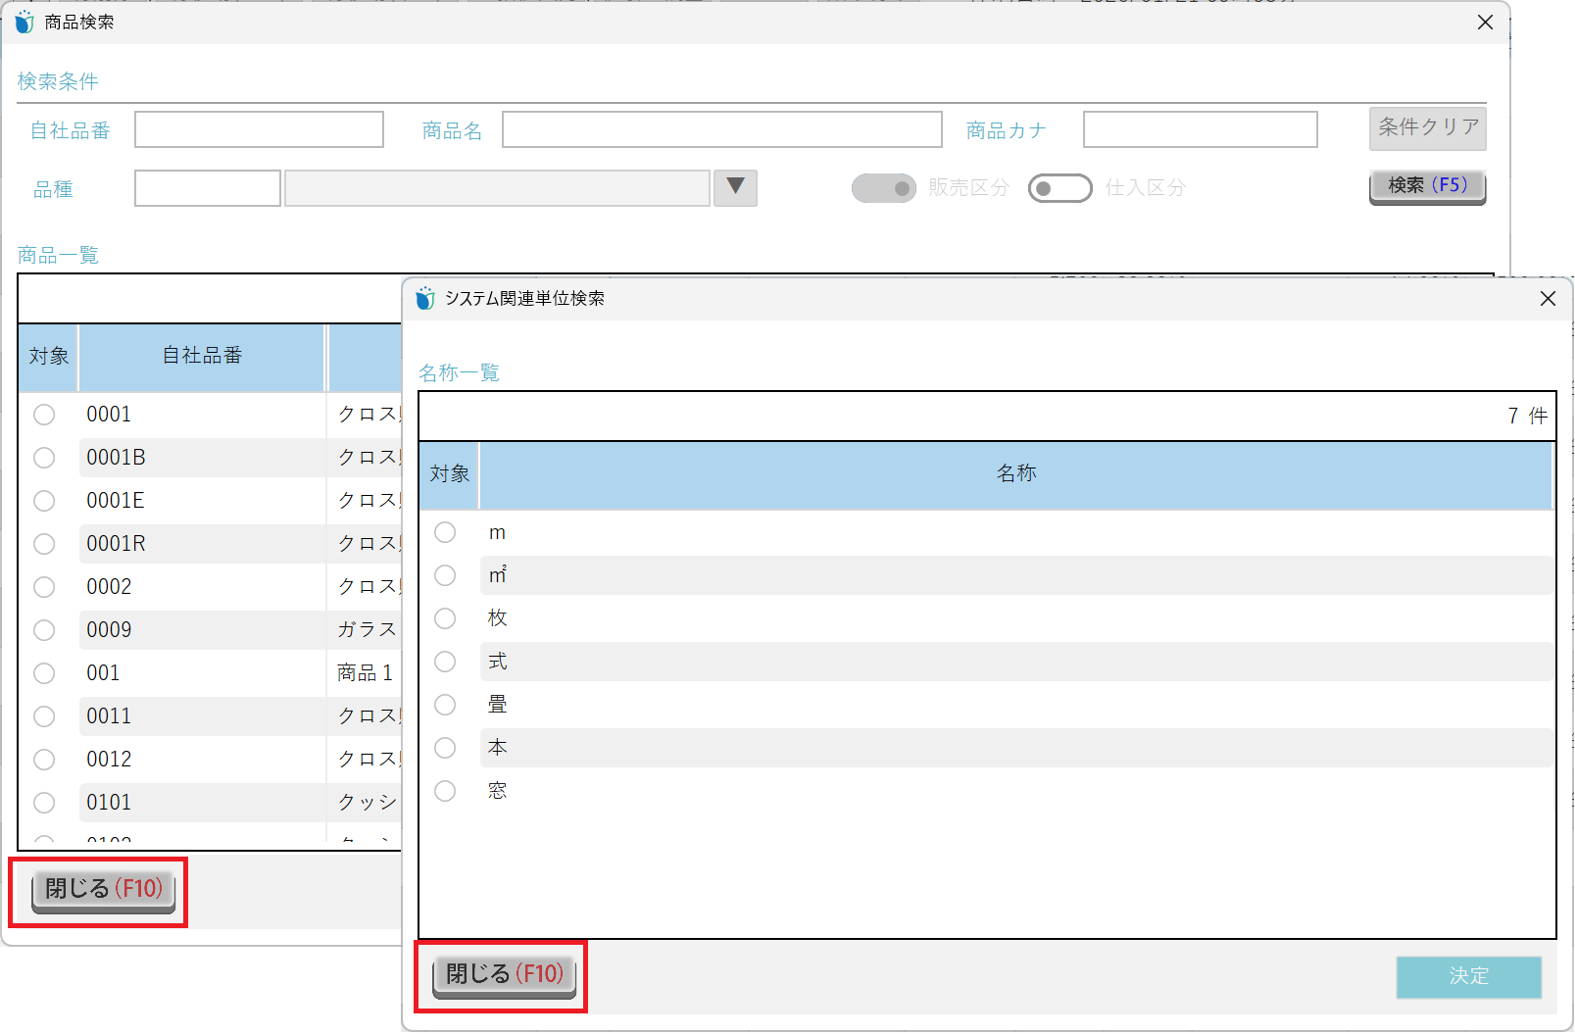This screenshot has height=1034, width=1575.
Task: Click the 商品名 input field
Action: pyautogui.click(x=721, y=129)
